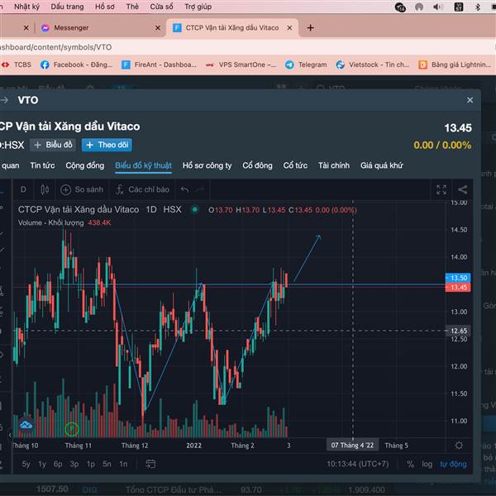The width and height of the screenshot is (496, 496).
Task: Select the Biểu đồ kỹ thuật tab
Action: pyautogui.click(x=143, y=165)
